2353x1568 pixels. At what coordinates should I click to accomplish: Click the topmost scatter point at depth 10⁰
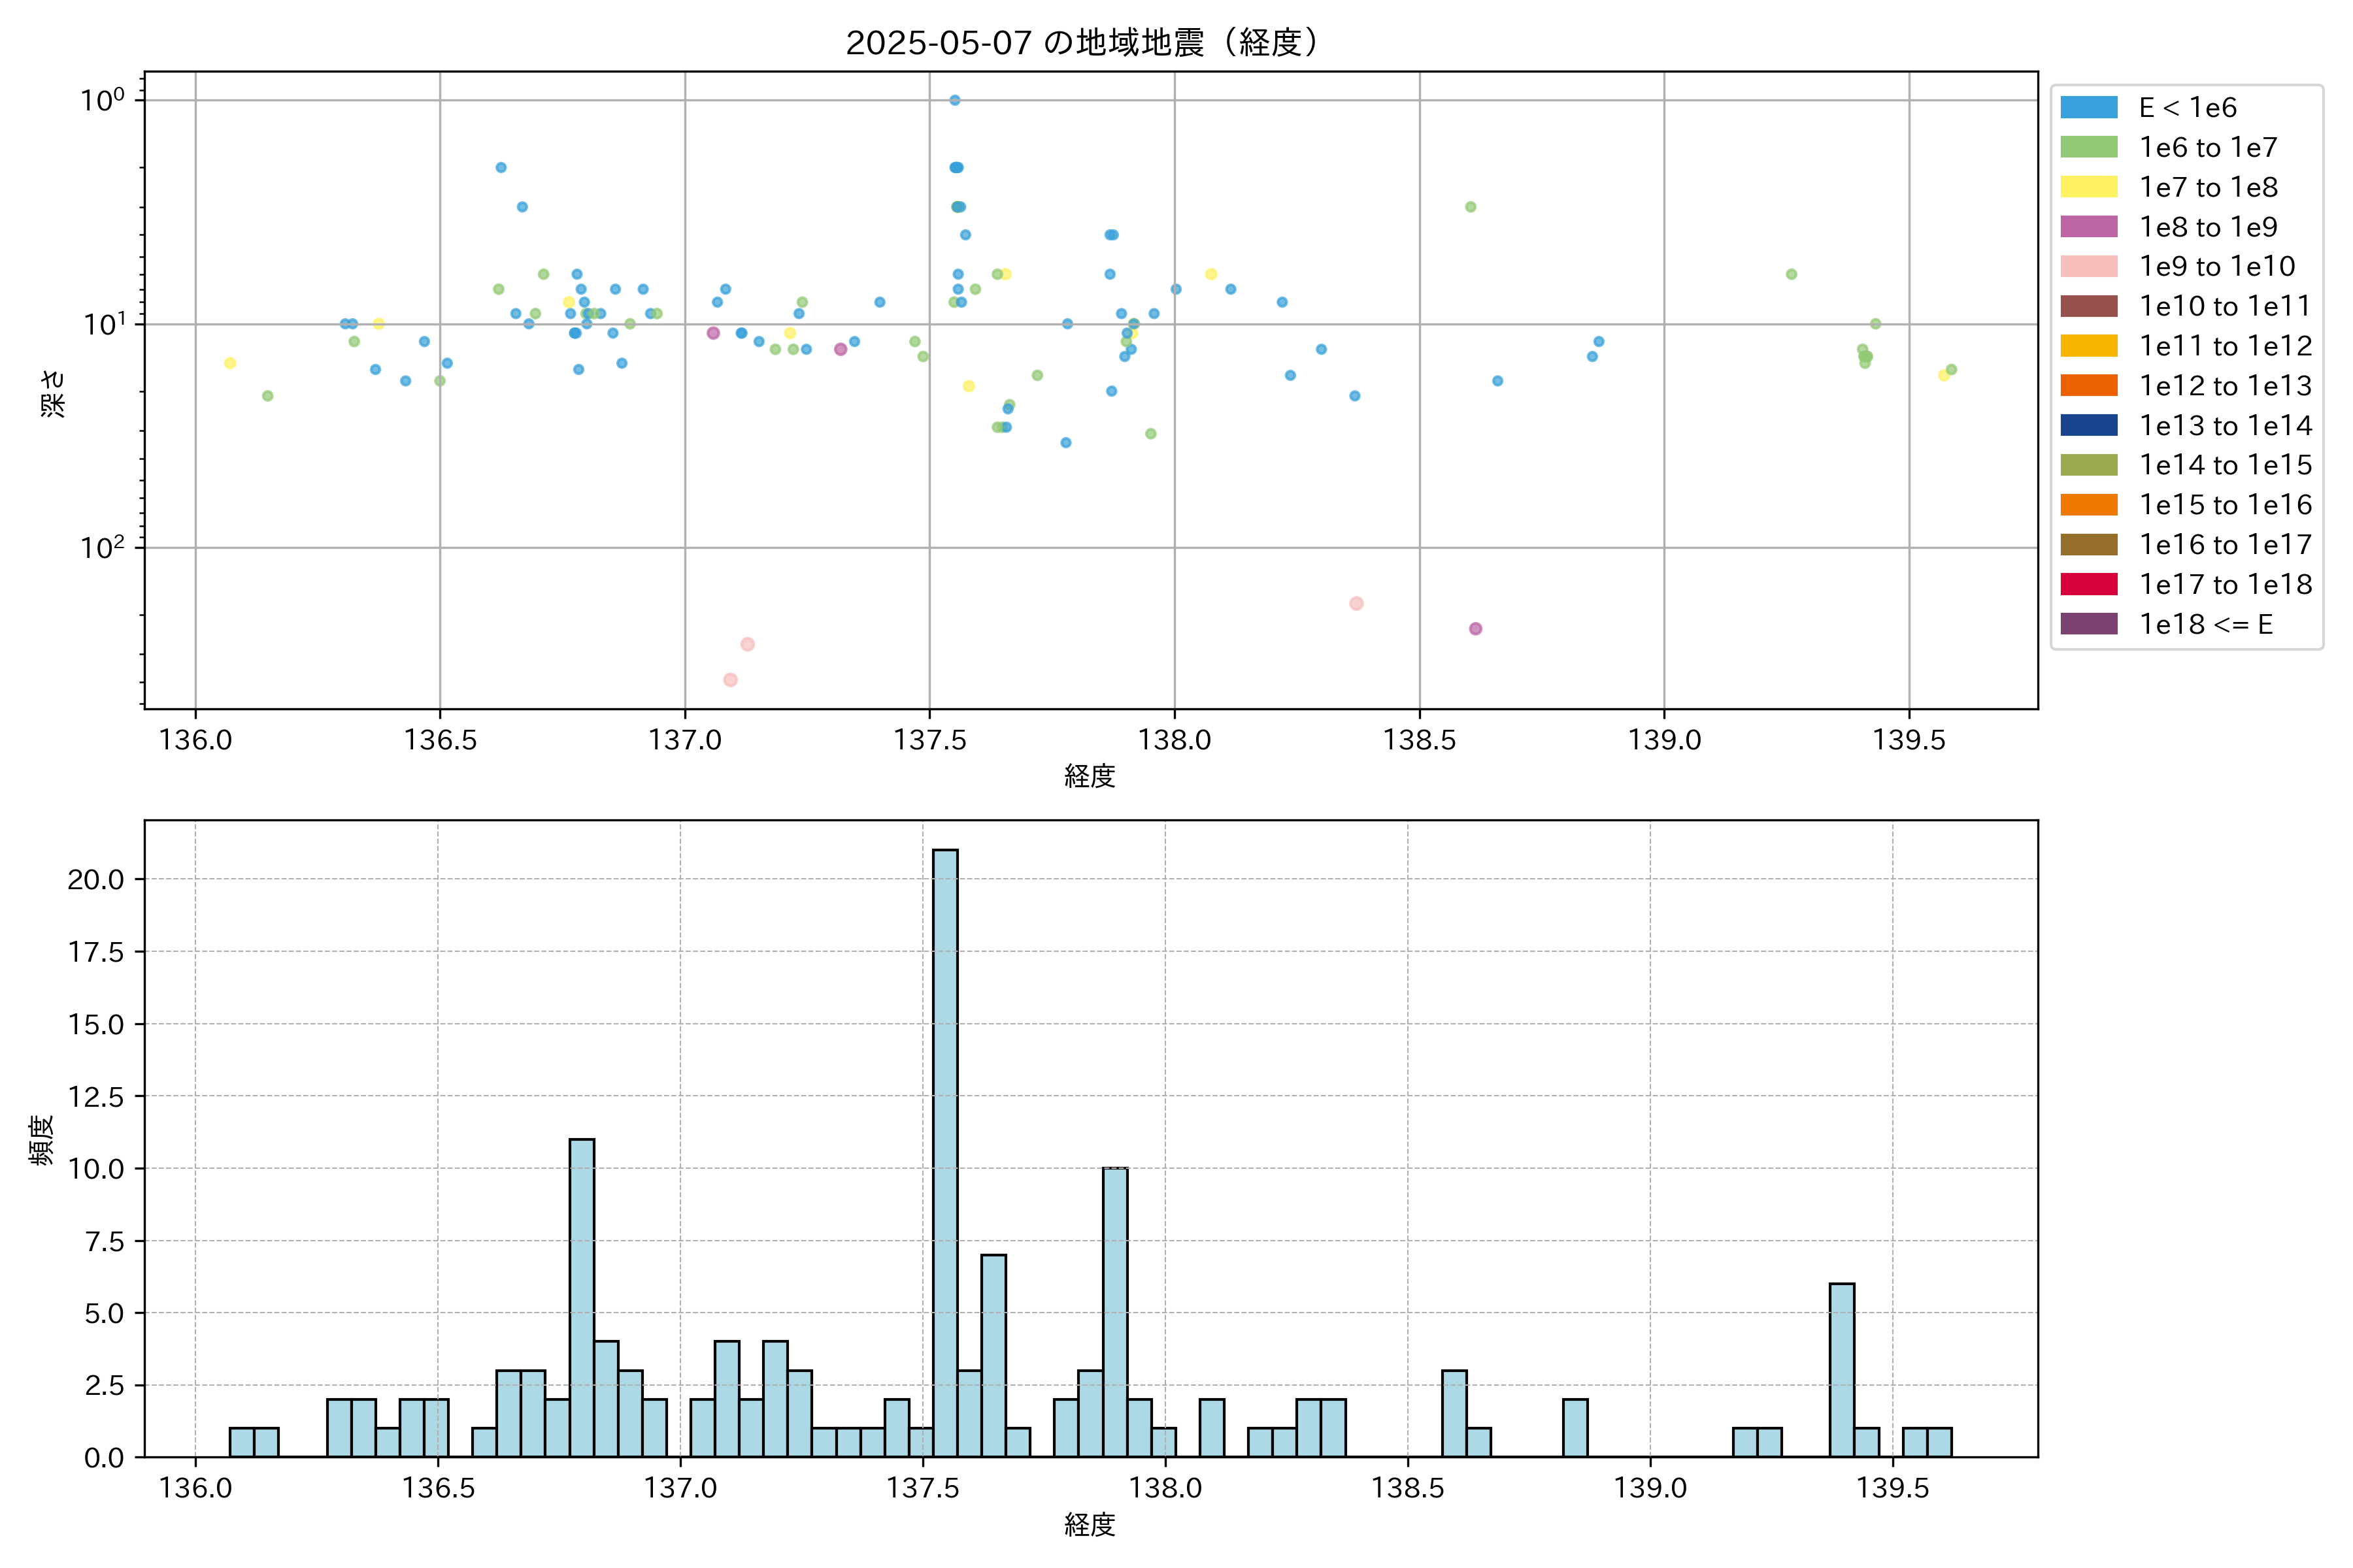click(x=954, y=100)
